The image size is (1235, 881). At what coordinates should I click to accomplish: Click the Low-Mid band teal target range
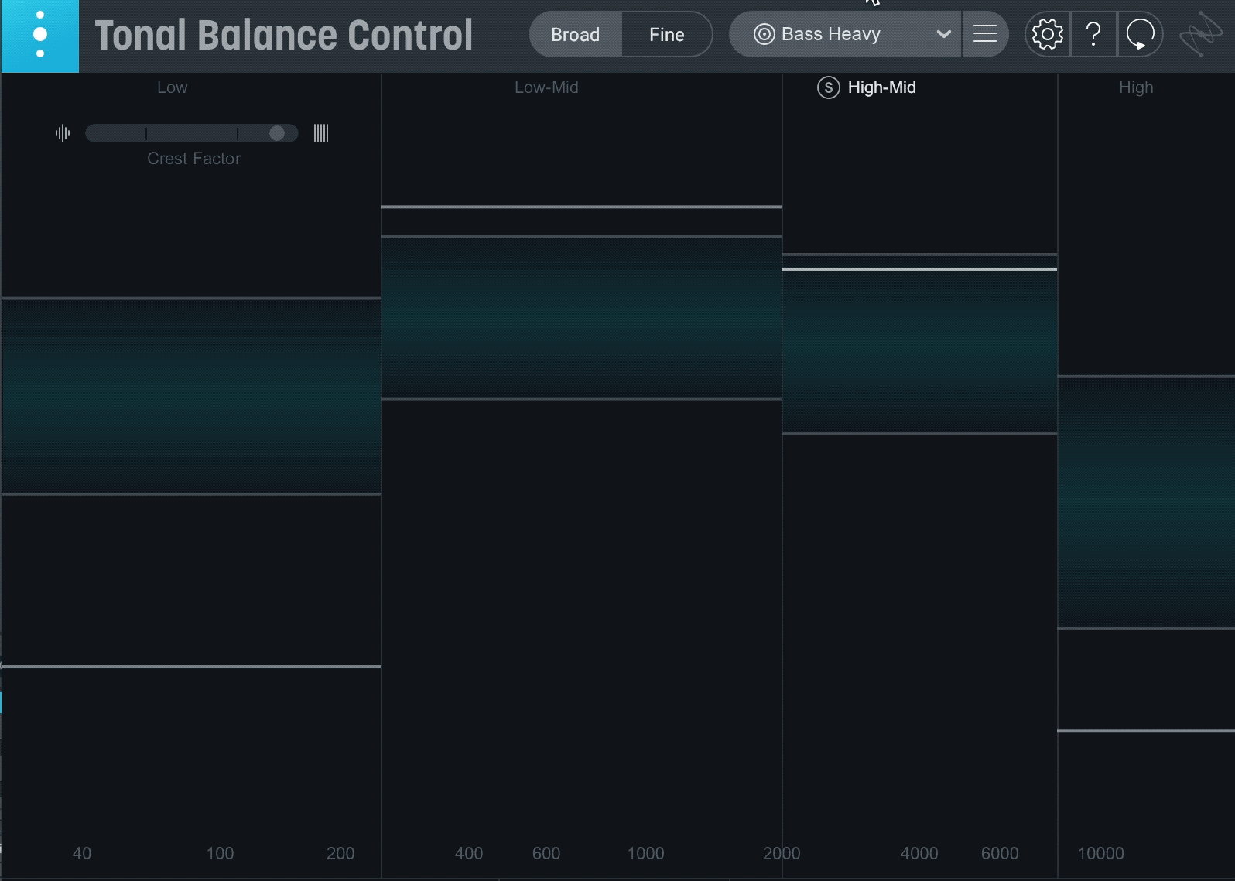tap(581, 317)
